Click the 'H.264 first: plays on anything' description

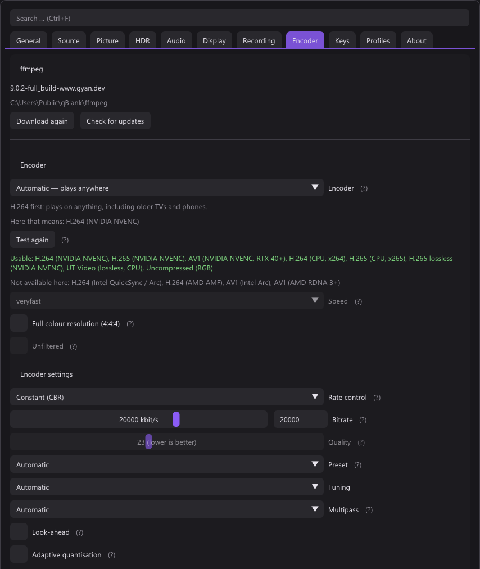point(108,207)
